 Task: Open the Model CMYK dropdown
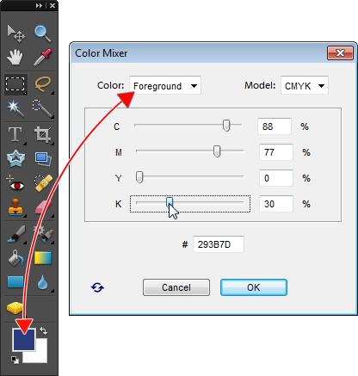click(x=305, y=85)
